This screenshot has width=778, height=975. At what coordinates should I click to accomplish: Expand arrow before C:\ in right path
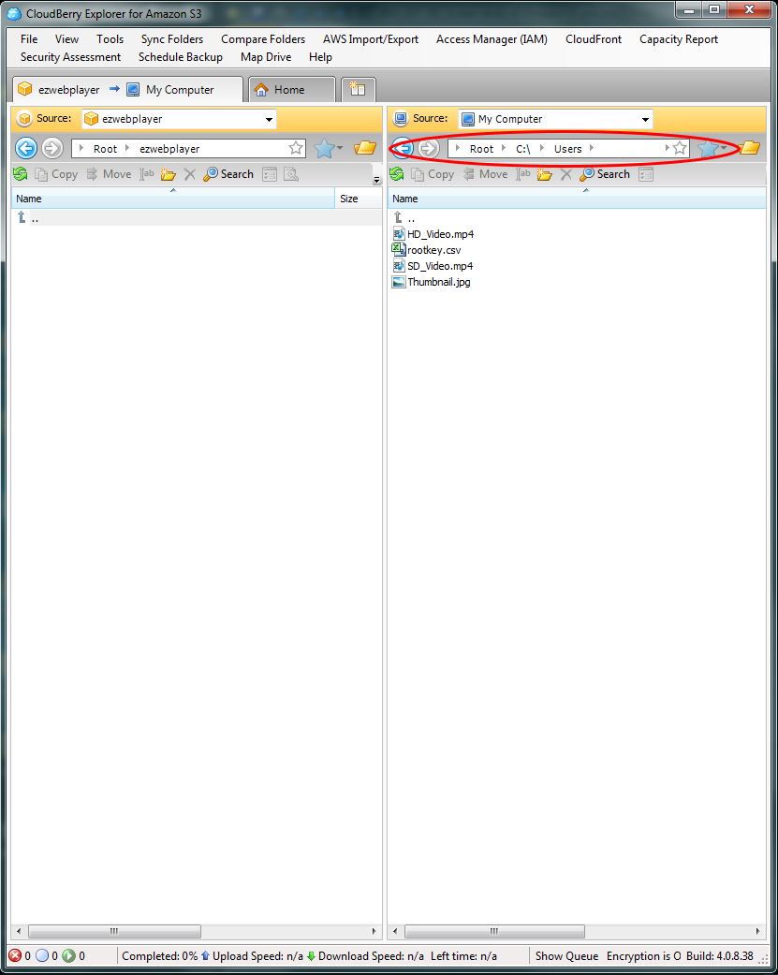pos(504,148)
